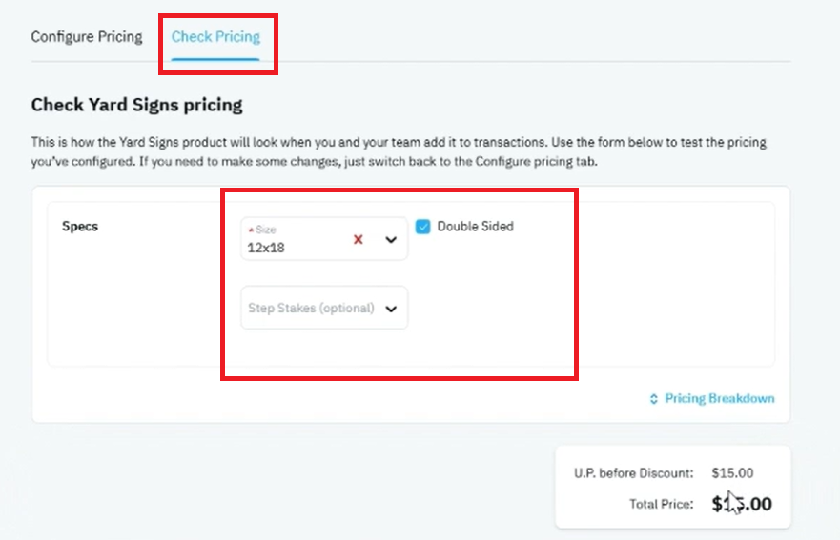840x540 pixels.
Task: Toggle the Double Sided checkbox
Action: [x=422, y=227]
